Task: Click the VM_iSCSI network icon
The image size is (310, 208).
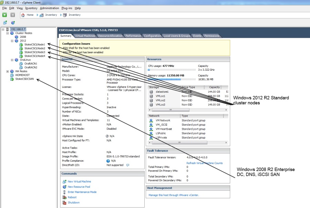Action: pyautogui.click(x=151, y=125)
